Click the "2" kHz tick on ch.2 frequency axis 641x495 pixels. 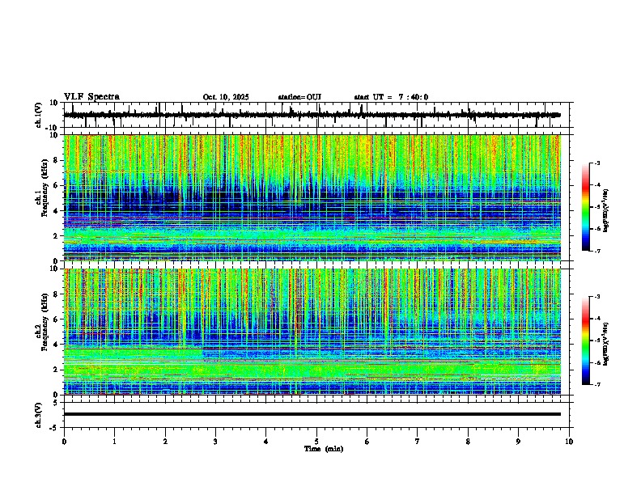(56, 370)
